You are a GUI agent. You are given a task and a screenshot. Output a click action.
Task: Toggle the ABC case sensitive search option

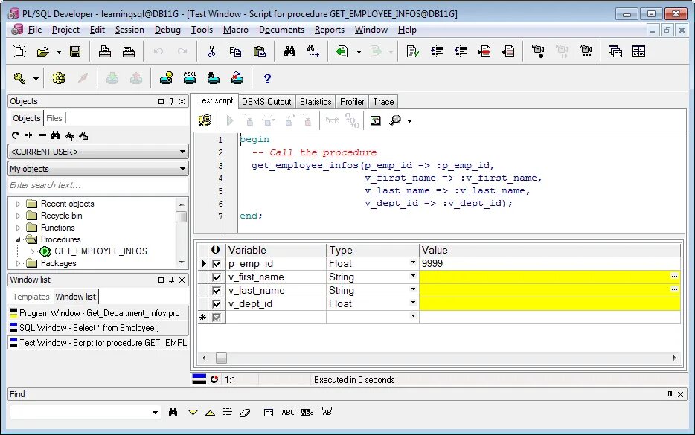point(288,413)
